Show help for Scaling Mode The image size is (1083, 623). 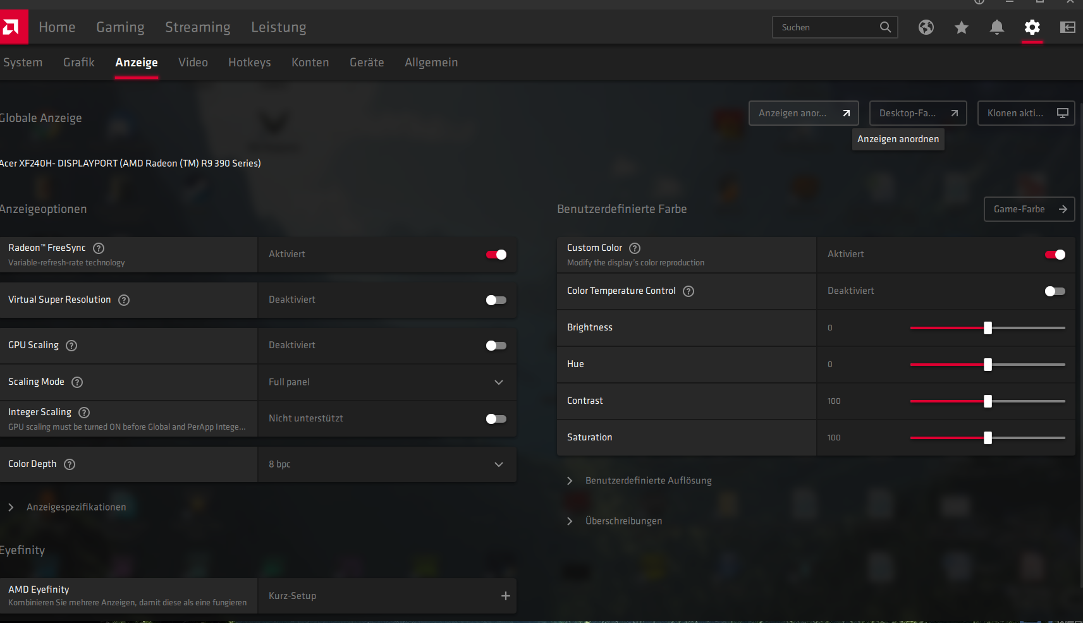coord(77,382)
